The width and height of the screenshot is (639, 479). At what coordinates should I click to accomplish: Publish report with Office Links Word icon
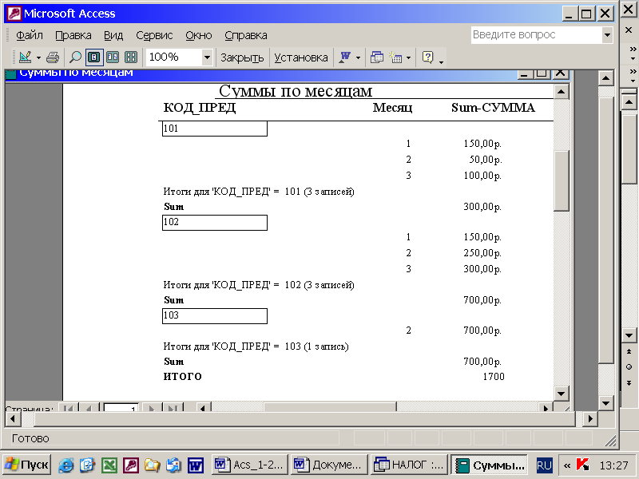tap(345, 57)
